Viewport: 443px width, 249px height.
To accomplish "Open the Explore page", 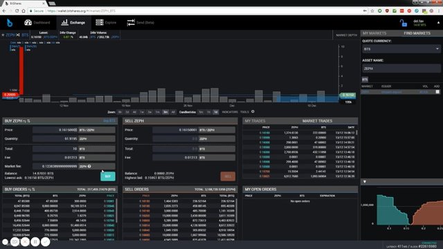I will (x=106, y=23).
